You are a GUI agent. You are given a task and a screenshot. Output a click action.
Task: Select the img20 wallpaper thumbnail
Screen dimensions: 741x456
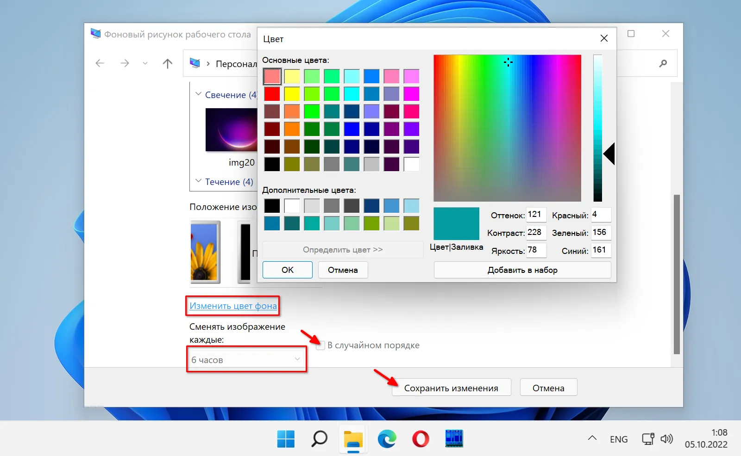tap(232, 130)
